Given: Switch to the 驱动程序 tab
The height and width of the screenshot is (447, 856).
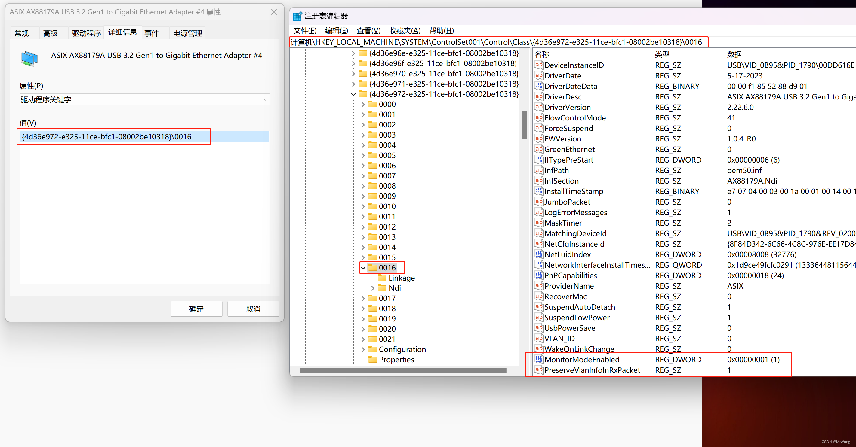Looking at the screenshot, I should (x=86, y=33).
